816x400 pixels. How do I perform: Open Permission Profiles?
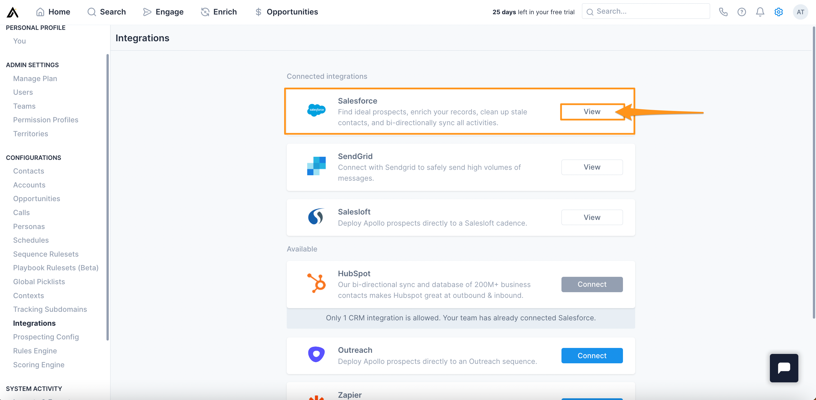(46, 120)
